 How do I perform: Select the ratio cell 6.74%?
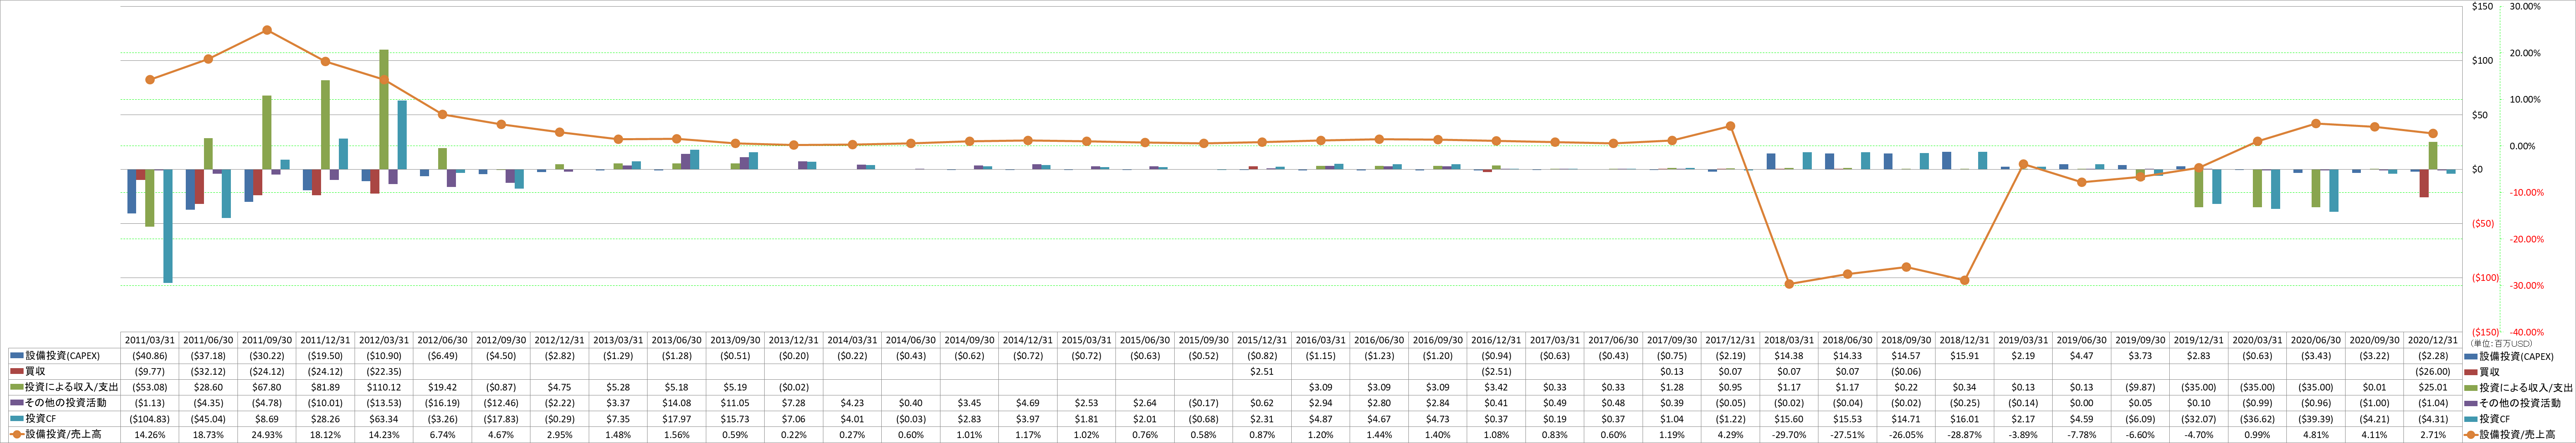pos(442,435)
